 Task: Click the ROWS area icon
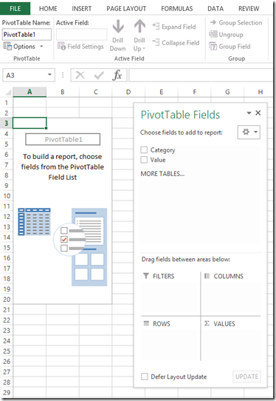pyautogui.click(x=146, y=323)
